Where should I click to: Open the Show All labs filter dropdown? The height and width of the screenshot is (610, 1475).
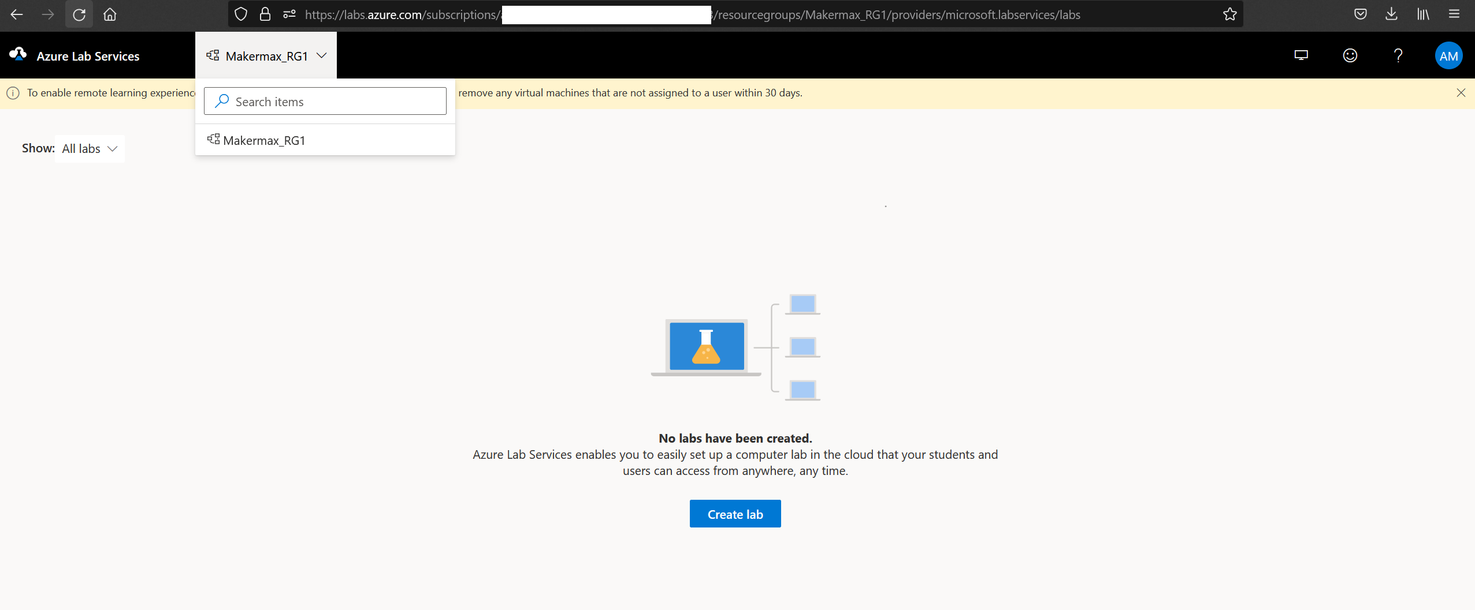tap(90, 149)
